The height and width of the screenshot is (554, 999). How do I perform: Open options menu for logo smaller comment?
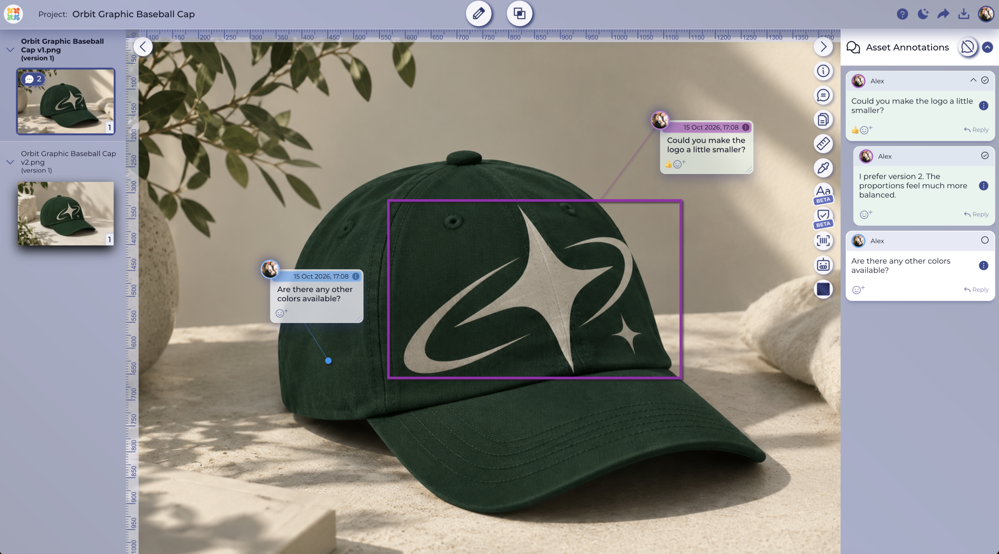[983, 106]
